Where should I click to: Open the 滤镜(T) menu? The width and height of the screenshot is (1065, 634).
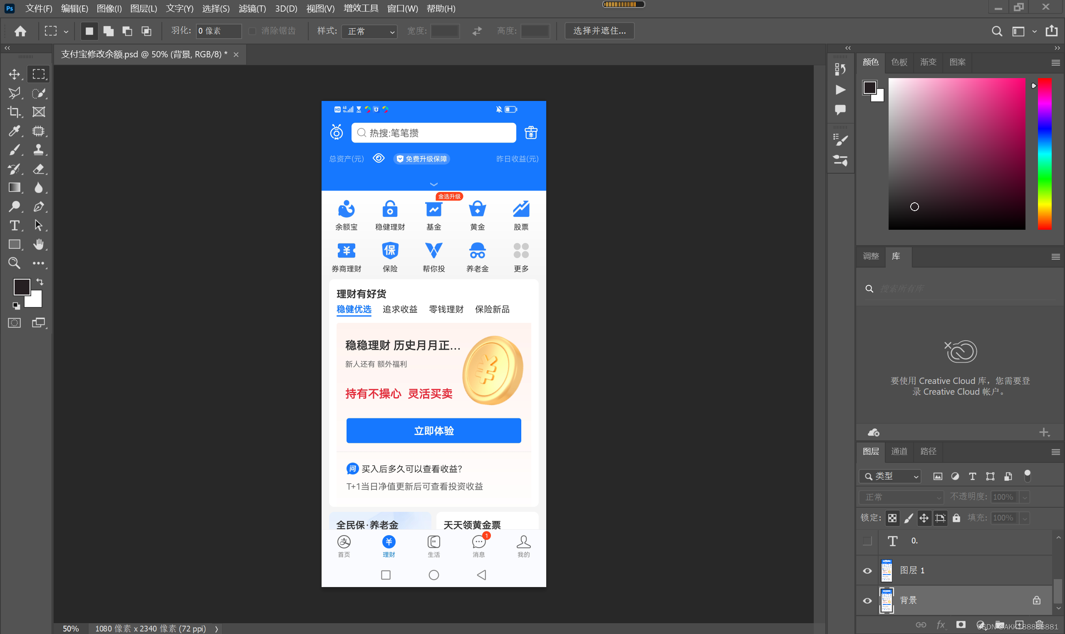tap(252, 9)
